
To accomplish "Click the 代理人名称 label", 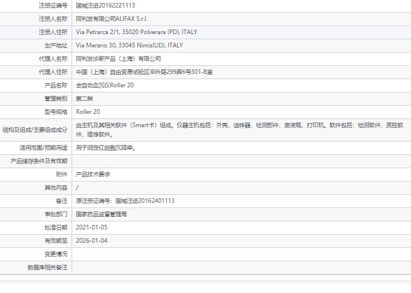I will pyautogui.click(x=53, y=58).
